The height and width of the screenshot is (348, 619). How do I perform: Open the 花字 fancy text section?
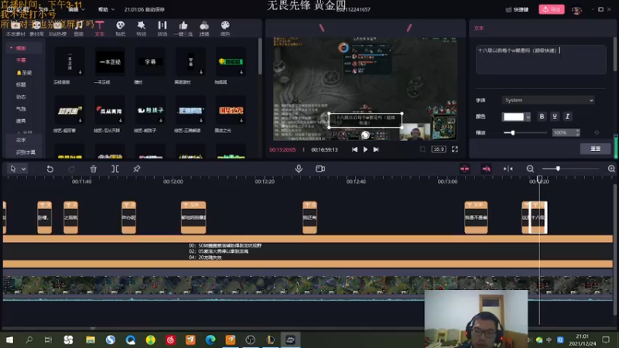(x=21, y=140)
